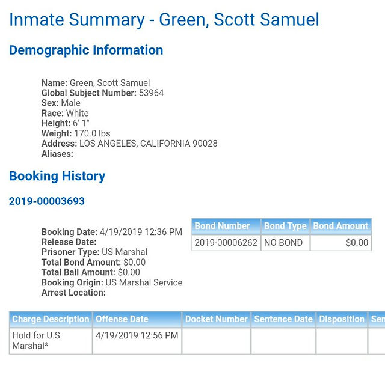Click the Bond Number column header

pos(226,226)
